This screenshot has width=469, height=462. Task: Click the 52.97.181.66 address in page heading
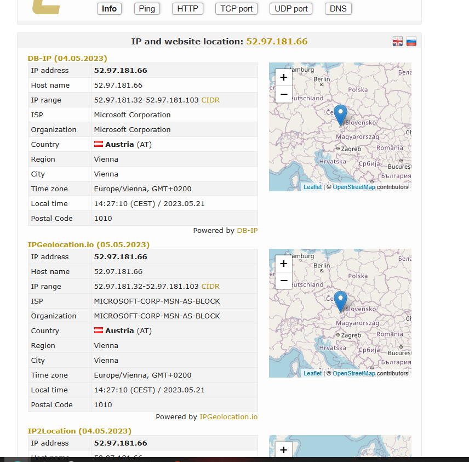pos(277,41)
